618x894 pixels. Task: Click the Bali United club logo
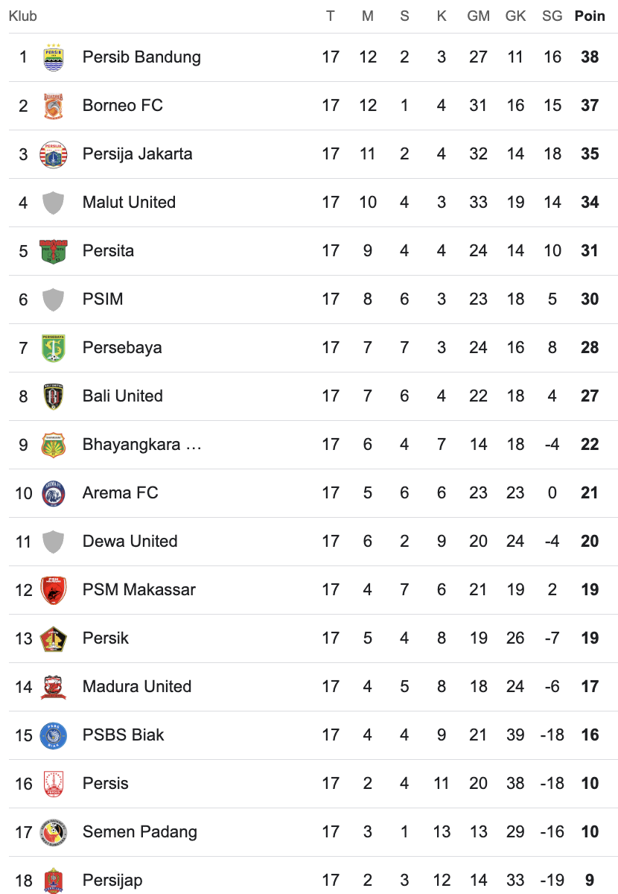click(x=54, y=396)
